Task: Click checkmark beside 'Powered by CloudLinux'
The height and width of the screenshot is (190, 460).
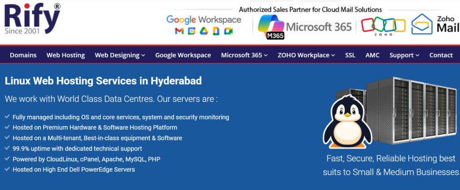Action: pyautogui.click(x=7, y=159)
